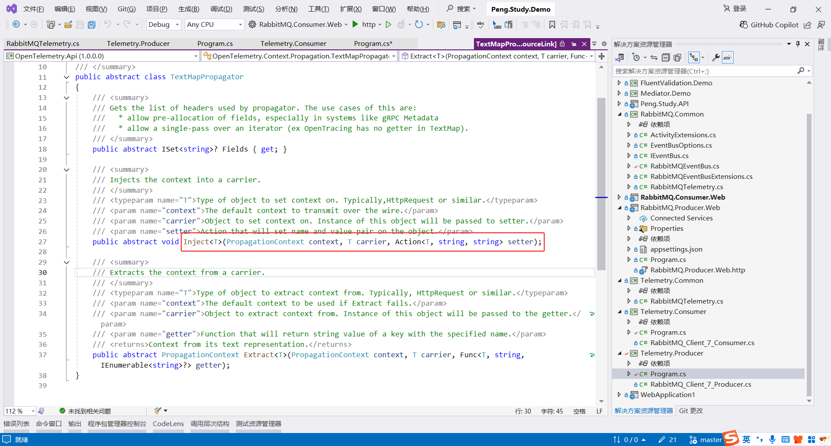Click Collapse All icon in Solution Explorer
The height and width of the screenshot is (446, 831).
pos(666,58)
